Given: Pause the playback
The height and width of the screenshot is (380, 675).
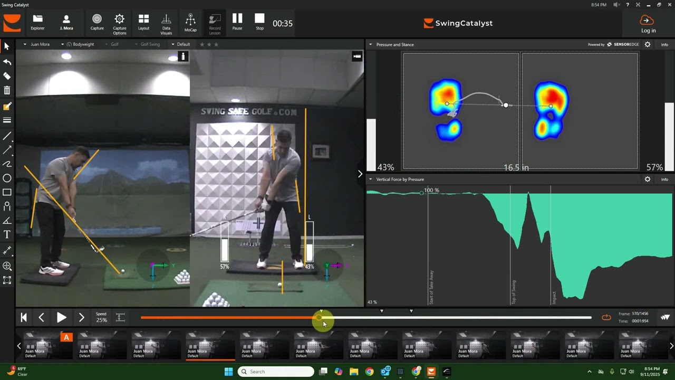Looking at the screenshot, I should (x=237, y=22).
